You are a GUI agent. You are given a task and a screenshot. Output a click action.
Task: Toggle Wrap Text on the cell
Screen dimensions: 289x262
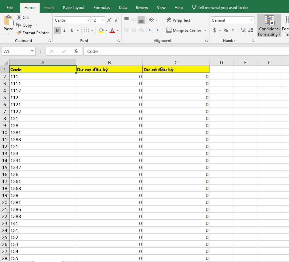[x=178, y=20]
